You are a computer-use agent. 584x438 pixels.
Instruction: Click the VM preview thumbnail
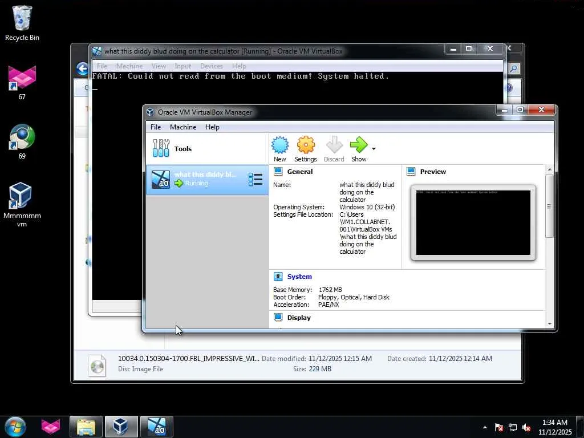[x=473, y=223]
